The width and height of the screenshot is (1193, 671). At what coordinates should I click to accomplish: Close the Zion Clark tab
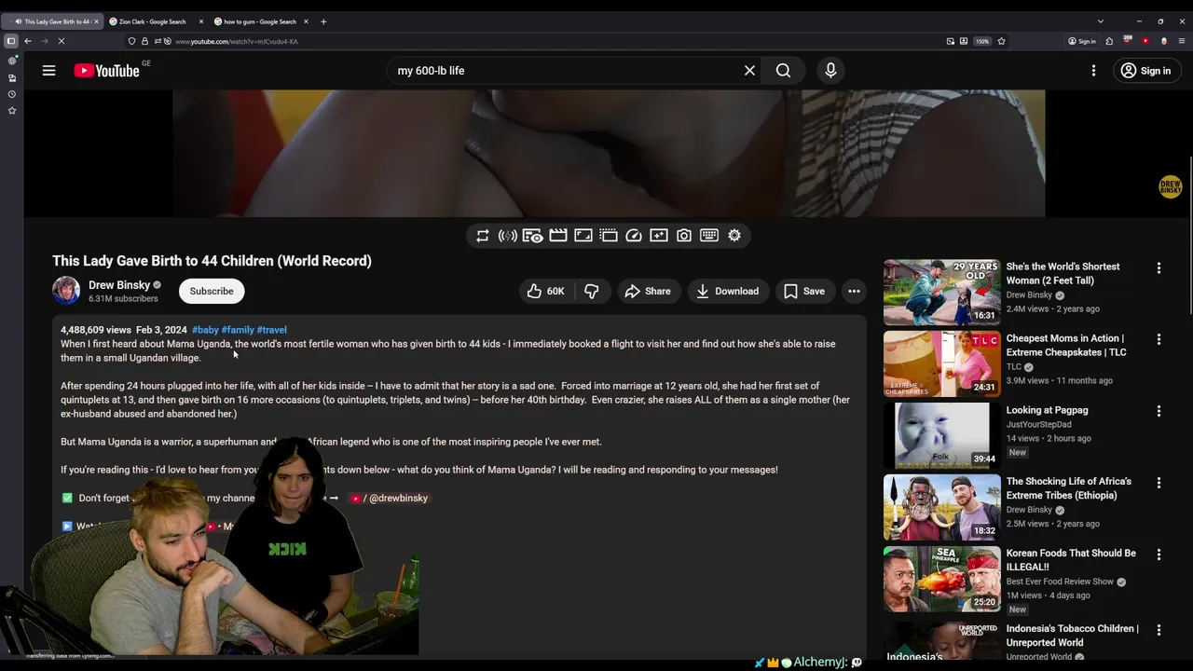(x=200, y=21)
